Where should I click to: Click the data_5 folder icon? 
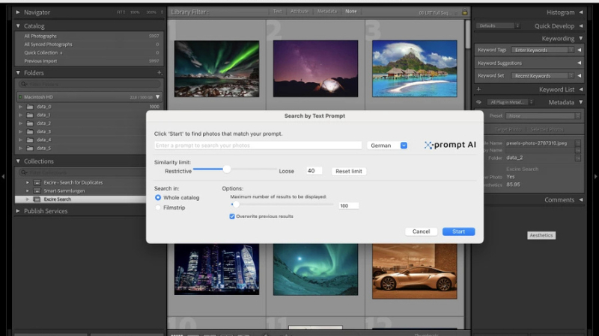click(x=30, y=148)
